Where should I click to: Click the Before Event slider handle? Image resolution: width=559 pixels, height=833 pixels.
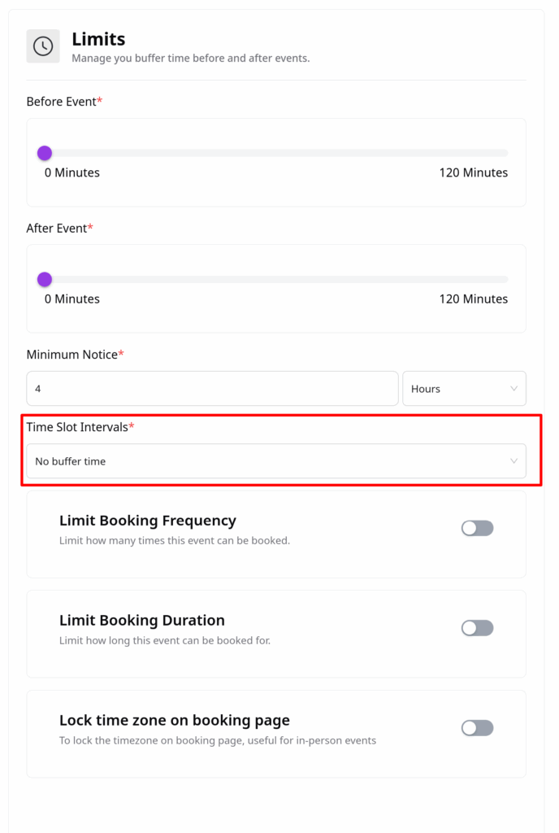click(45, 153)
